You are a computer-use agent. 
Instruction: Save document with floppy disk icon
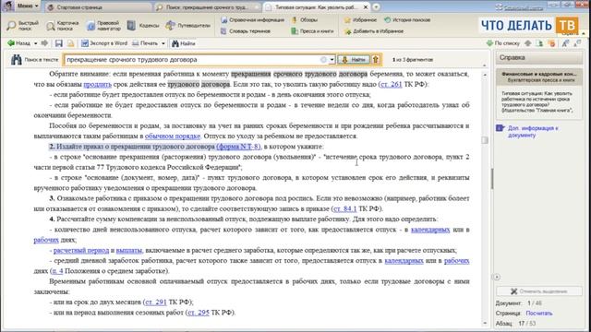click(59, 43)
